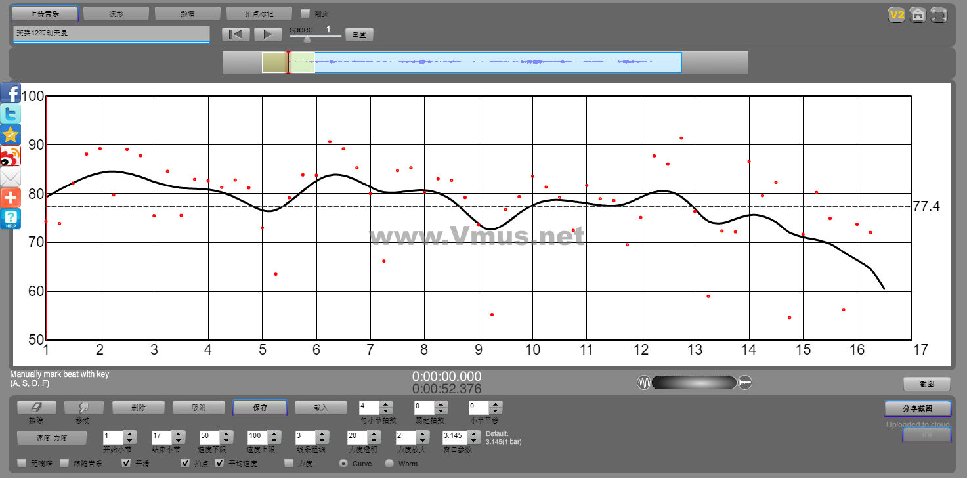Click the yellow V2 version icon
Image resolution: width=967 pixels, height=478 pixels.
pos(896,14)
